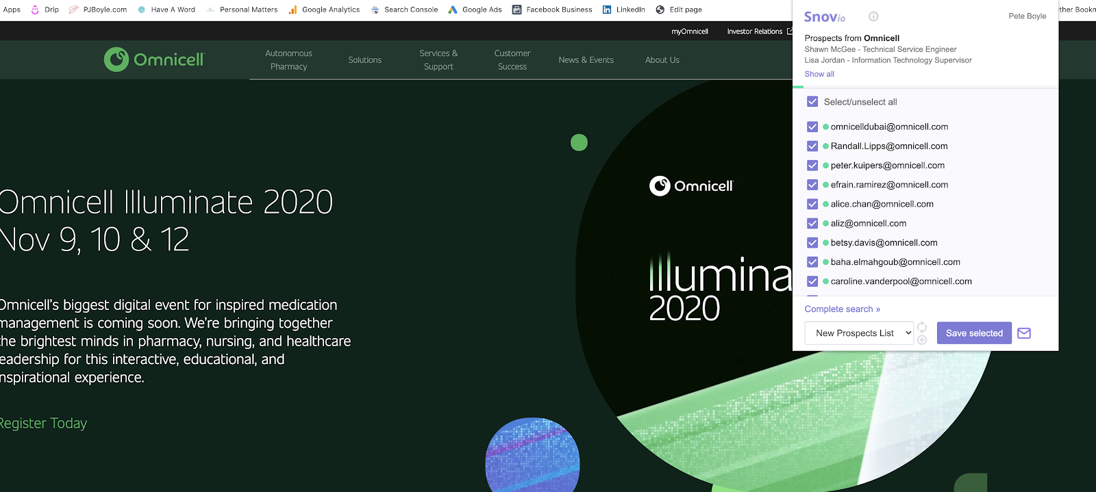Click the envelope email icon next to Save selected

coord(1024,333)
